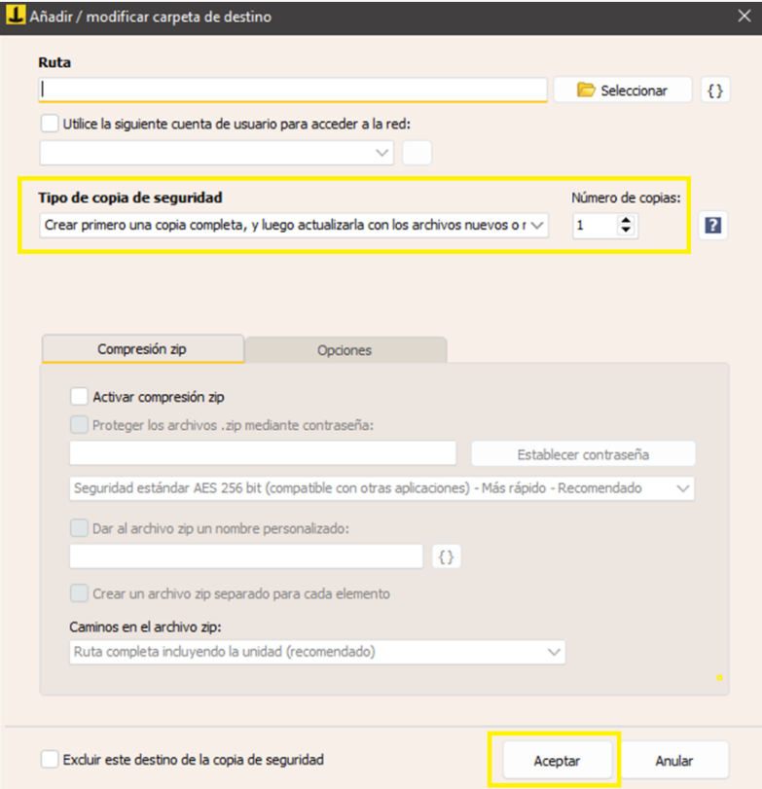Click into the Ruta path input field
762x789 pixels.
click(x=292, y=90)
